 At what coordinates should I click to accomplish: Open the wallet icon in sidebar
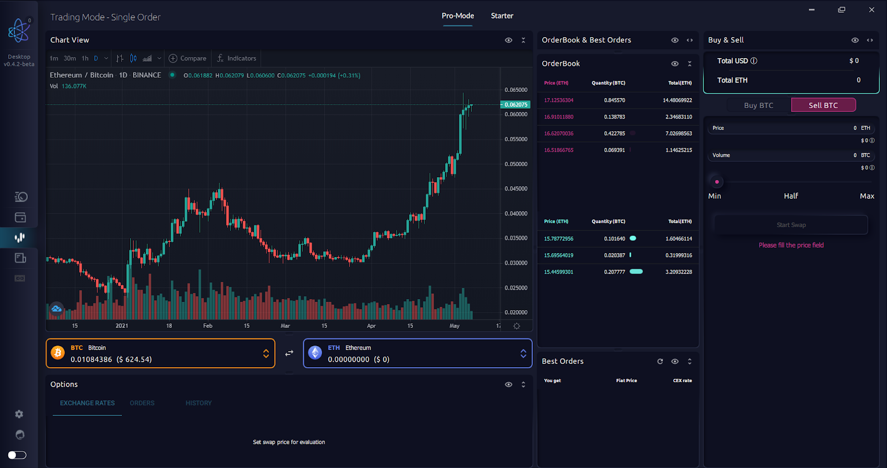pyautogui.click(x=20, y=217)
